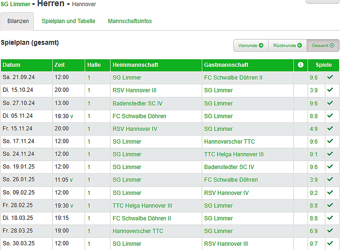Open the 3:9 result on 15.10.24

coord(314,90)
